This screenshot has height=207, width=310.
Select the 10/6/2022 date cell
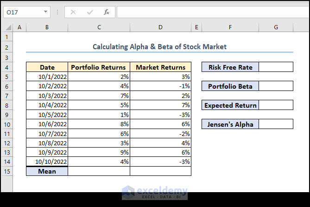coord(47,124)
